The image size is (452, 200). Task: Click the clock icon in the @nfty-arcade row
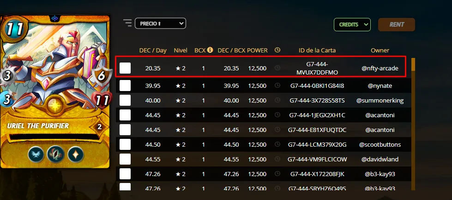277,68
